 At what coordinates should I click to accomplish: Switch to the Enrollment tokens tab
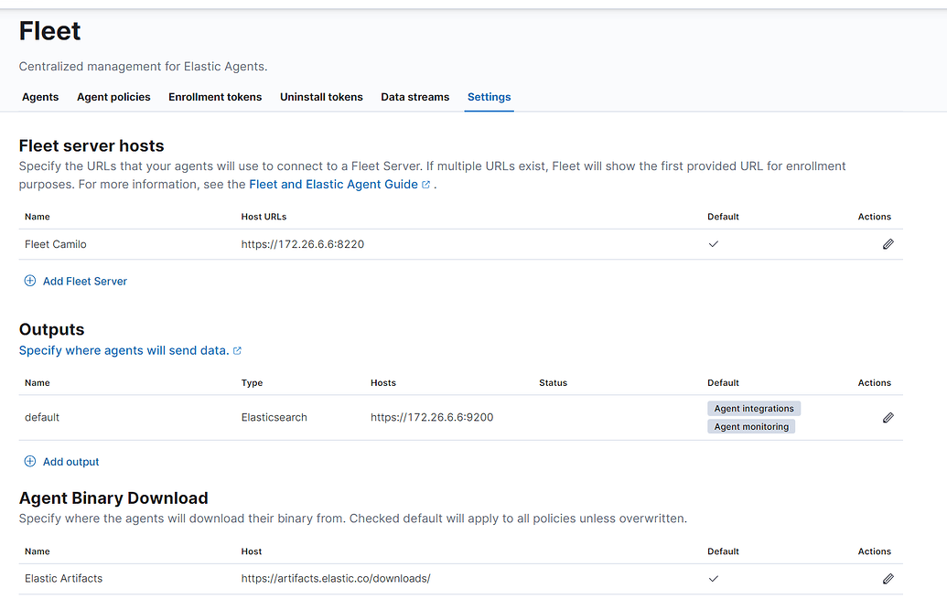pyautogui.click(x=215, y=97)
